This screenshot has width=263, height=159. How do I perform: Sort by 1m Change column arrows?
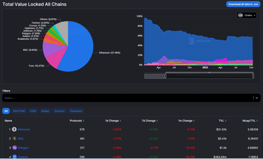194,121
